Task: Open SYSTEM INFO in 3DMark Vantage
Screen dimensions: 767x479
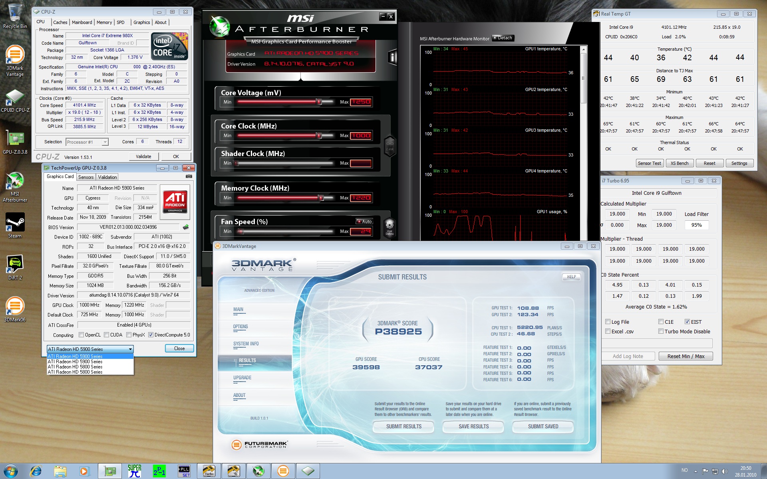Action: tap(246, 344)
